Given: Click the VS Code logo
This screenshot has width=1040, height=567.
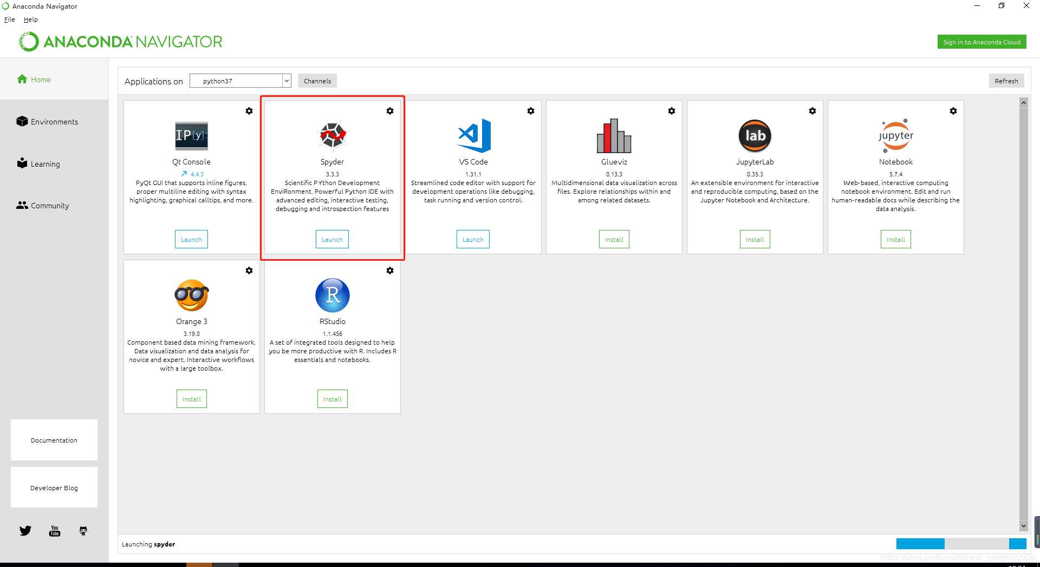Looking at the screenshot, I should pyautogui.click(x=474, y=135).
